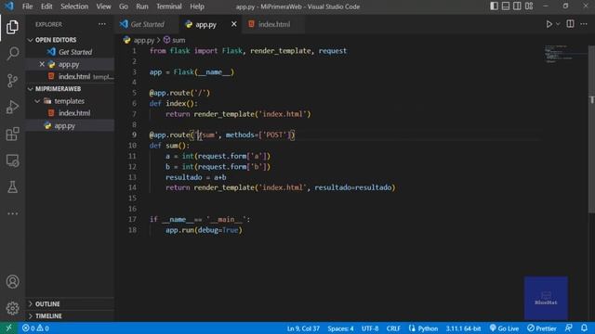Screen dimensions: 595x334
Task: Open the Explorer view in activity bar
Action: tap(12, 27)
